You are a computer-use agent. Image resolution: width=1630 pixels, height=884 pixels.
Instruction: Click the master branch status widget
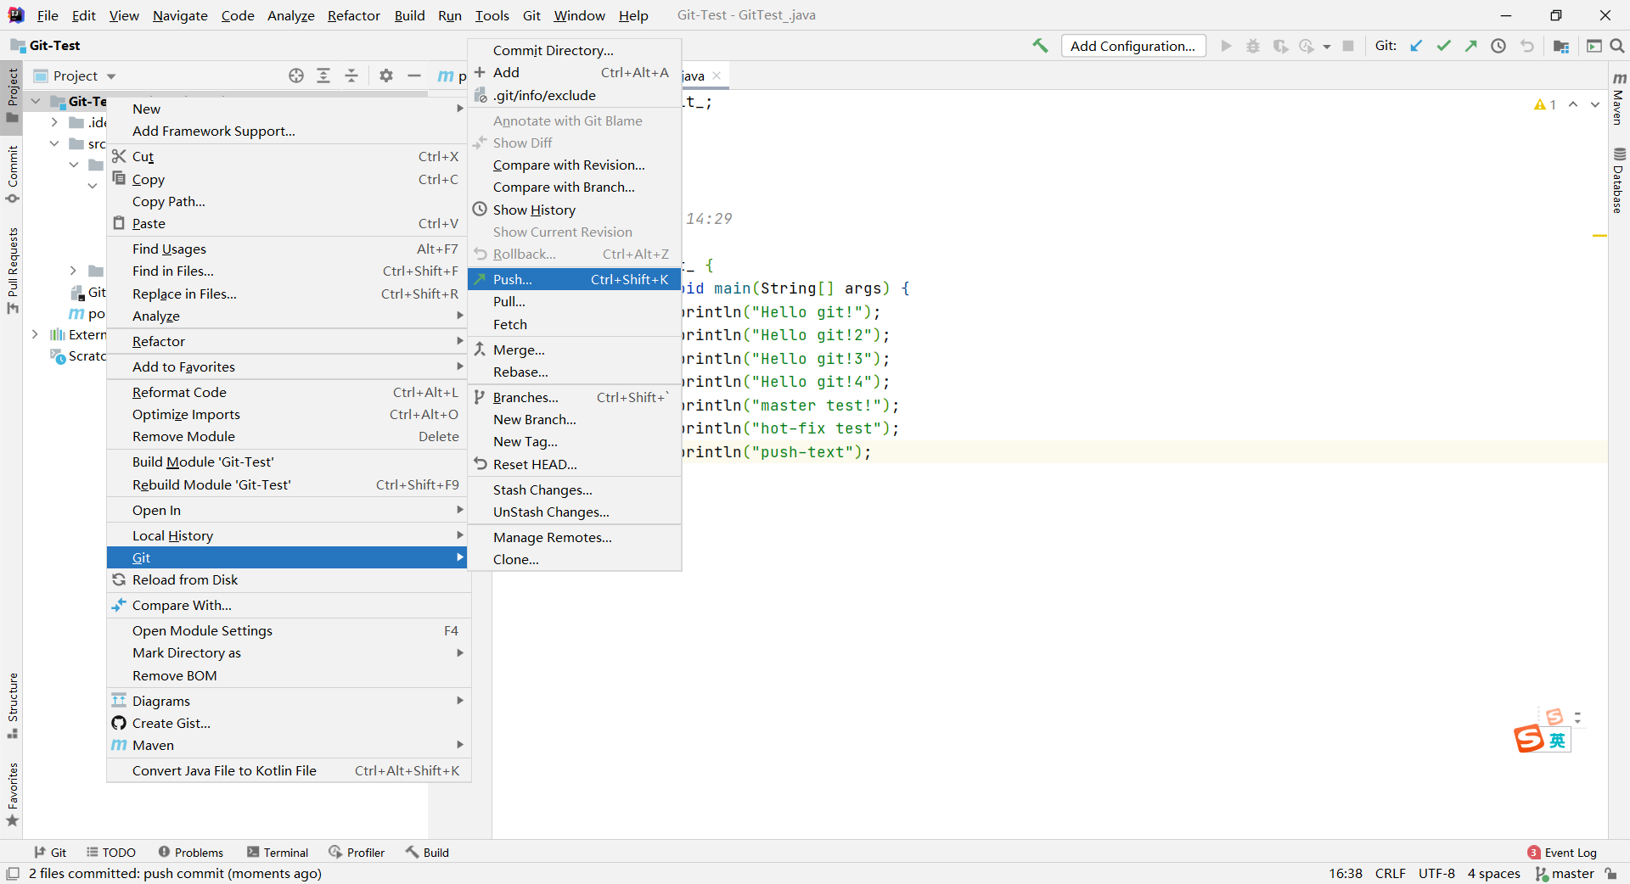click(1565, 874)
